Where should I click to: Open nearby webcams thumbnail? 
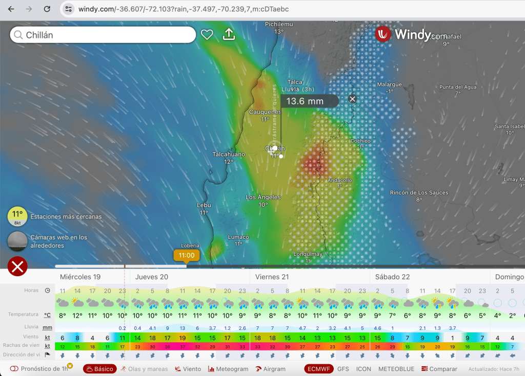click(17, 241)
